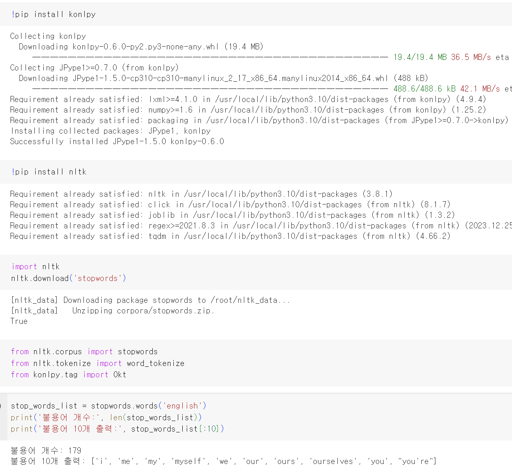Click the 'nltk in /usr/local/lib' requirement line
Image resolution: width=512 pixels, height=468 pixels.
pyautogui.click(x=201, y=194)
